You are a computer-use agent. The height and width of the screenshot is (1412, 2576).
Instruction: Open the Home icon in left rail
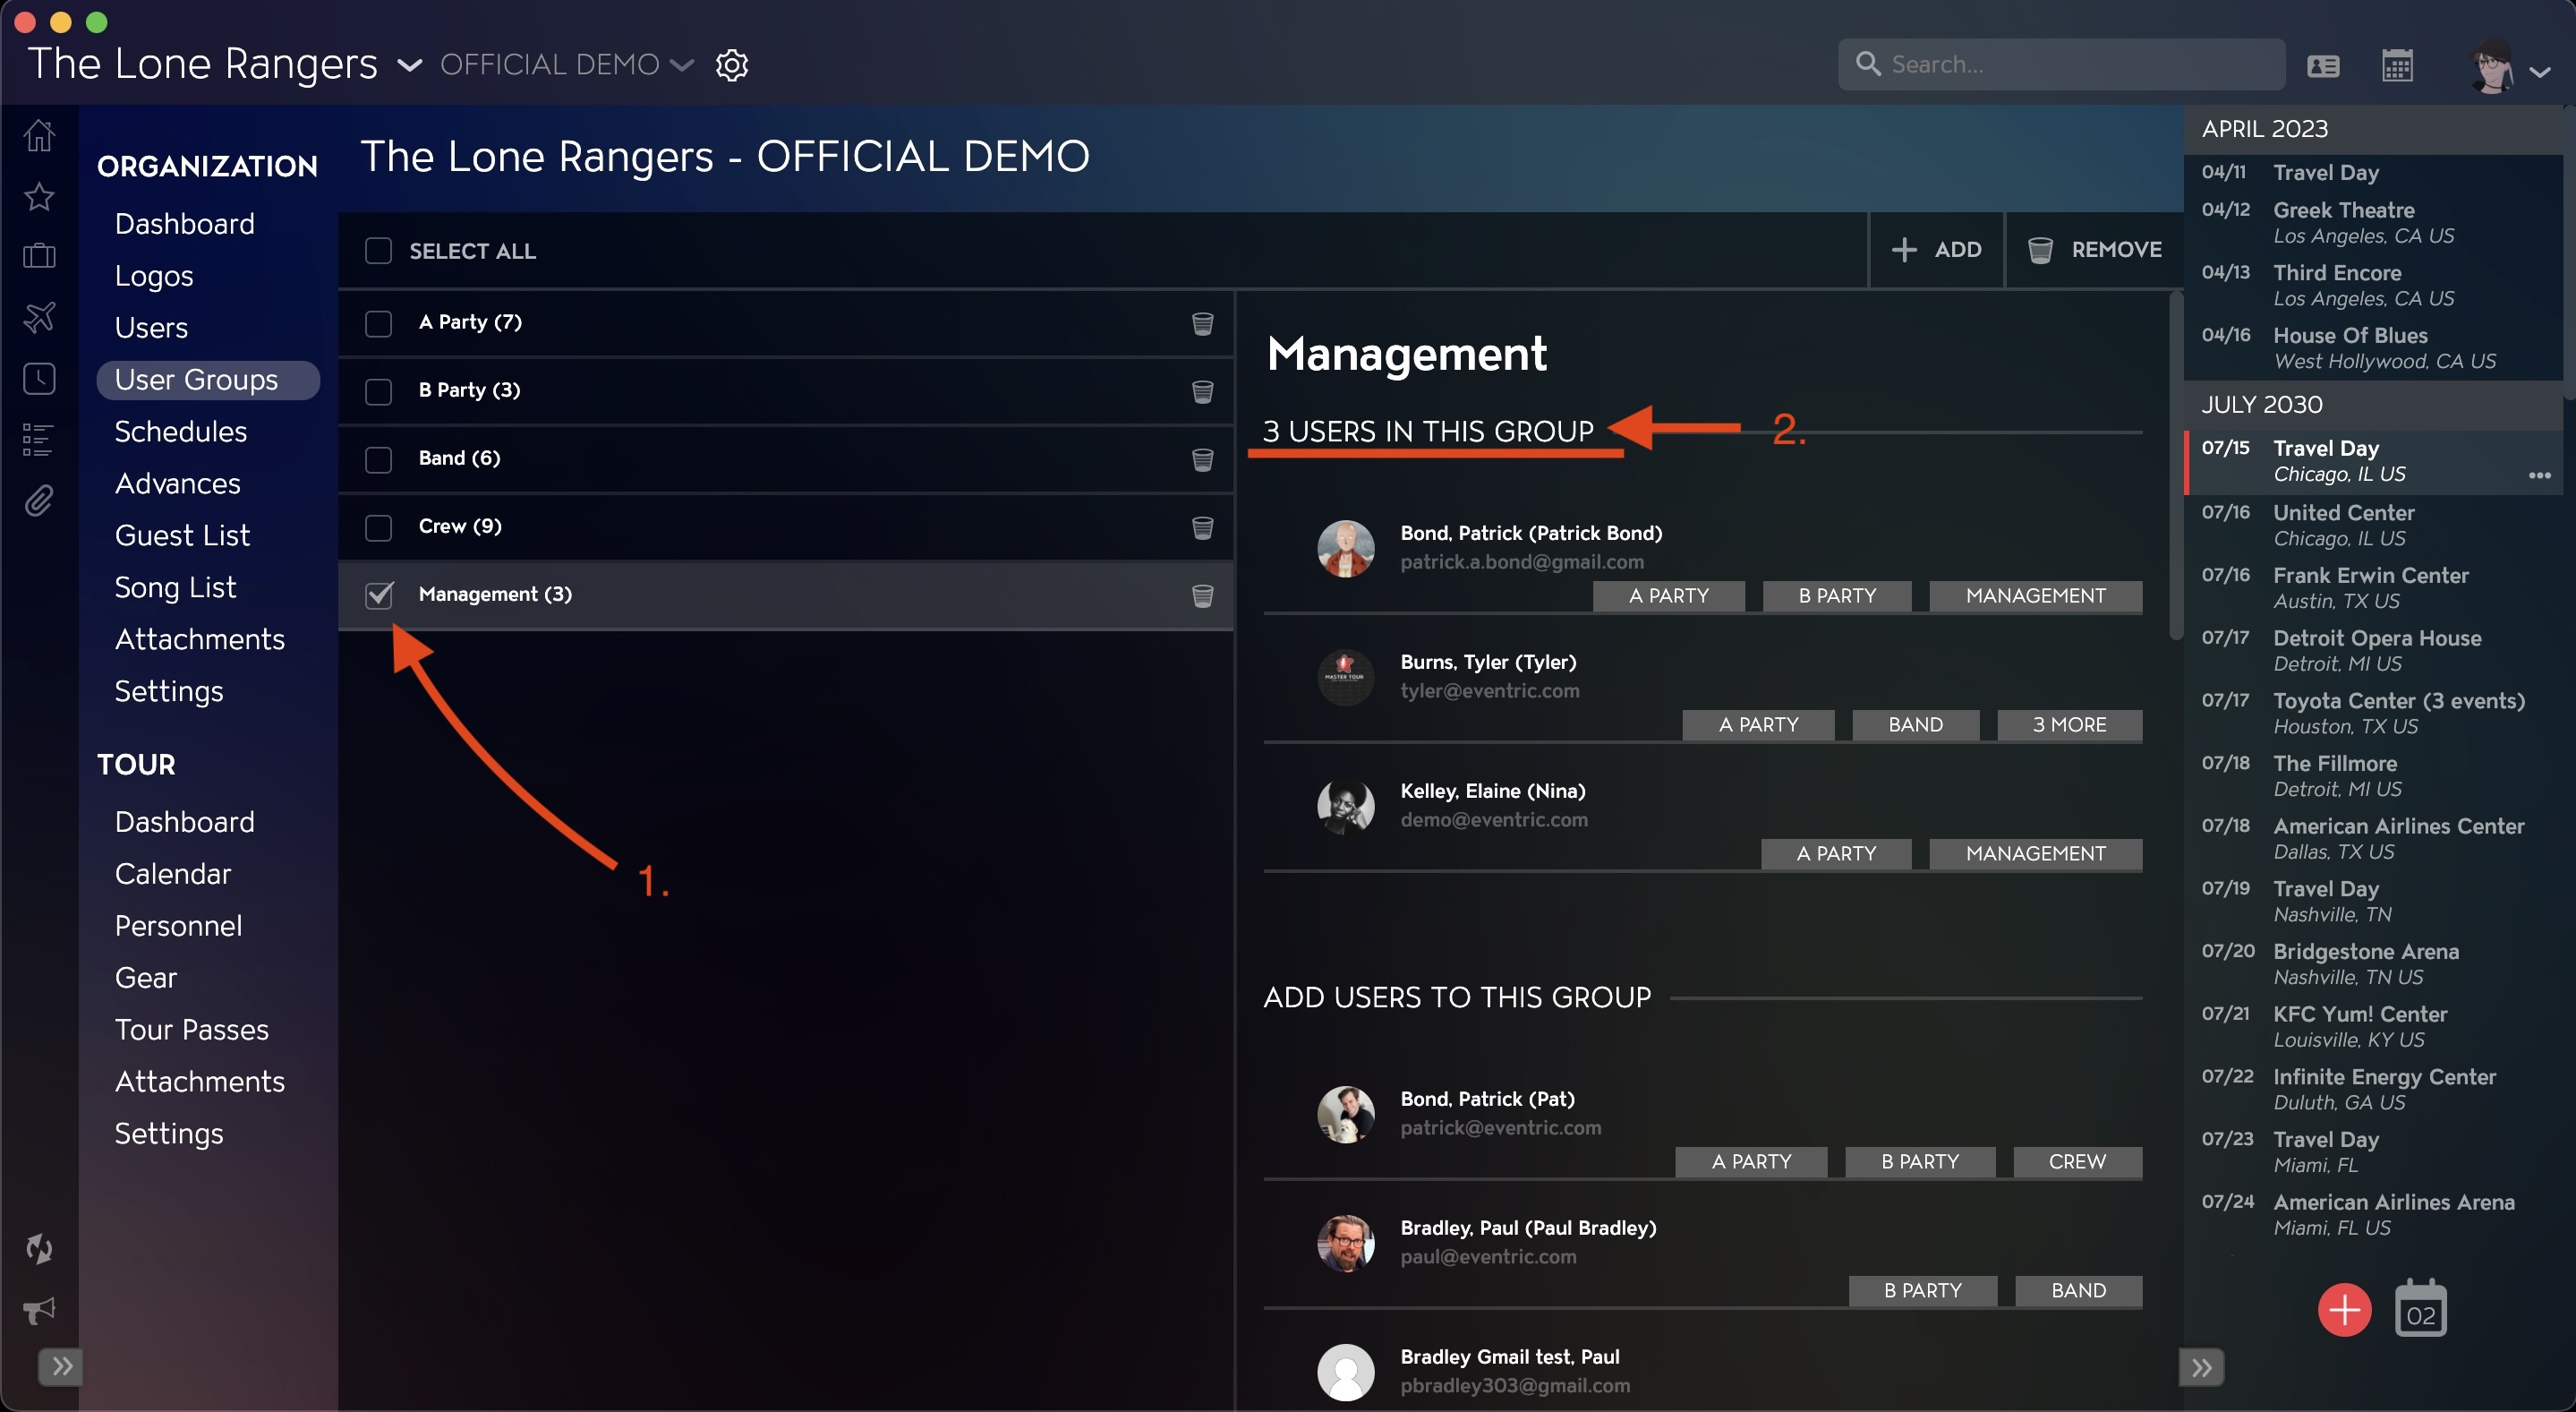[x=39, y=135]
